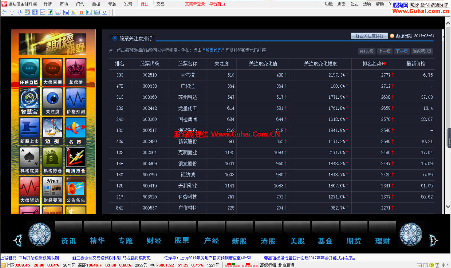Open 新股上市 icon

[29, 131]
